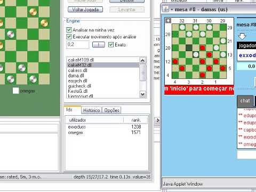Click the small button beside the 0.2 field

point(99,45)
